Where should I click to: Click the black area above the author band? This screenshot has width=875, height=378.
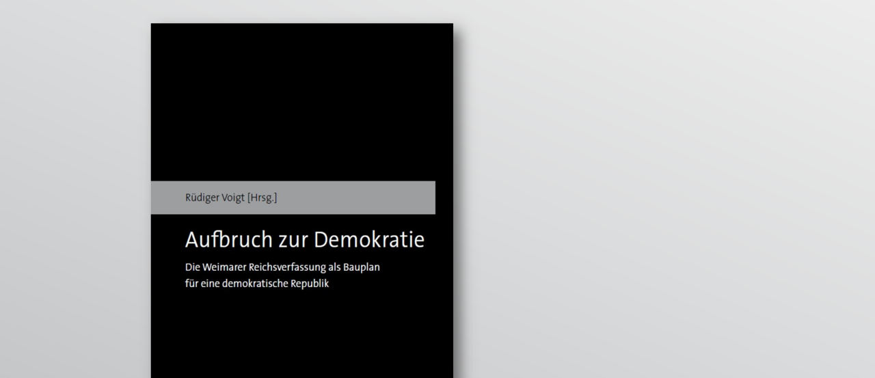click(x=301, y=103)
